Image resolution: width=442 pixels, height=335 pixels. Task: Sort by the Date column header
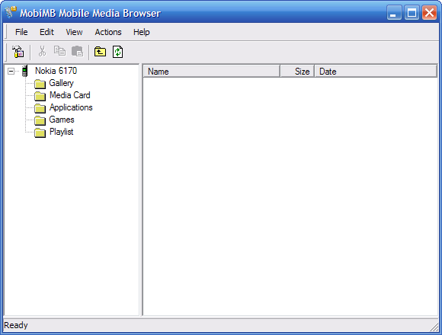(x=376, y=72)
